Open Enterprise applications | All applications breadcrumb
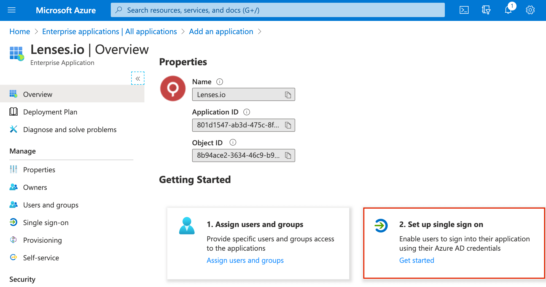This screenshot has width=546, height=287. (x=109, y=32)
